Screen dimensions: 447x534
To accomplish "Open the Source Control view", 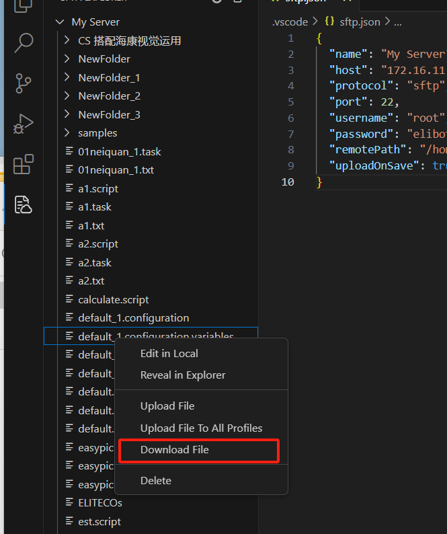I will tap(24, 83).
